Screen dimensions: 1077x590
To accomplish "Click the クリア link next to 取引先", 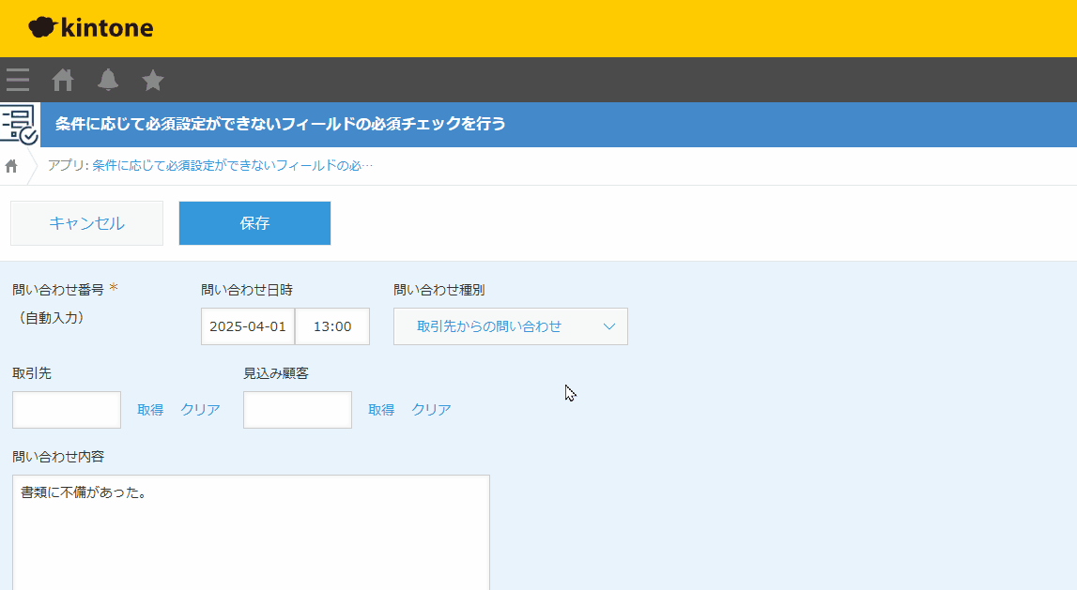I will click(x=199, y=409).
